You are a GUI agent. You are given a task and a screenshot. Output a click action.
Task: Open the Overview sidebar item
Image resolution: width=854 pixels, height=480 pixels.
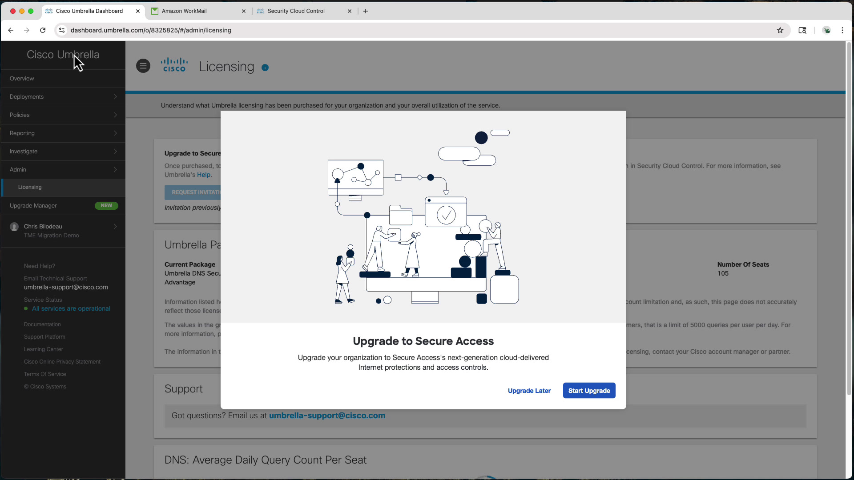point(63,78)
